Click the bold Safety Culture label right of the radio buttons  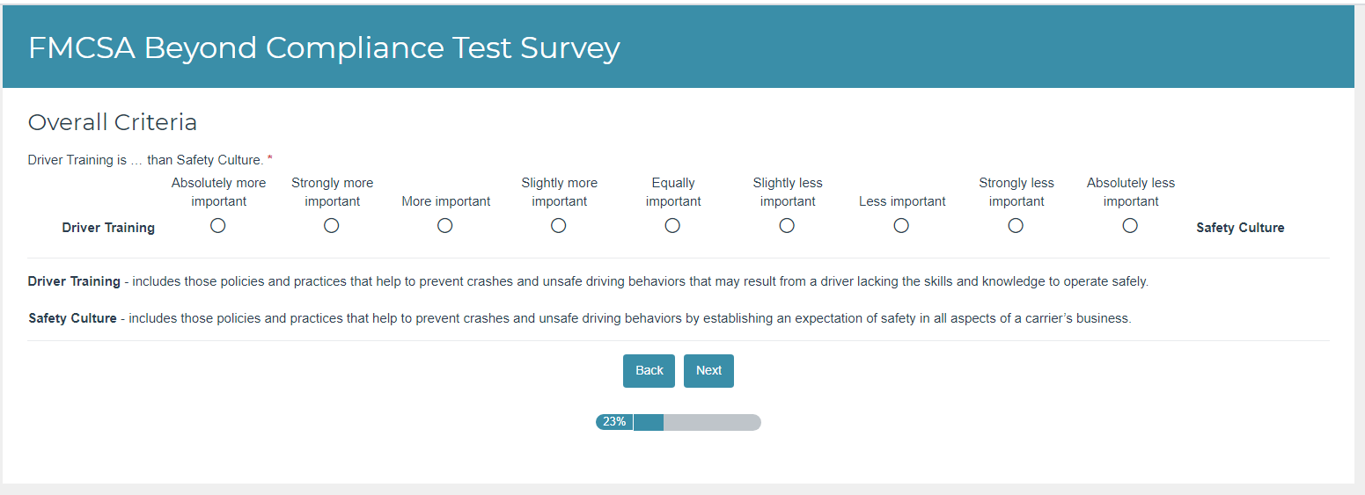pos(1240,228)
